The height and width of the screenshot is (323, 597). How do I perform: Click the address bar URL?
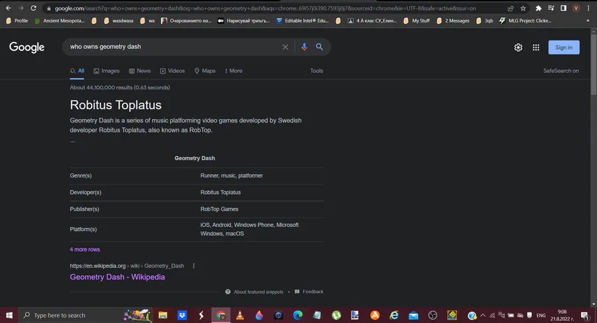click(265, 9)
